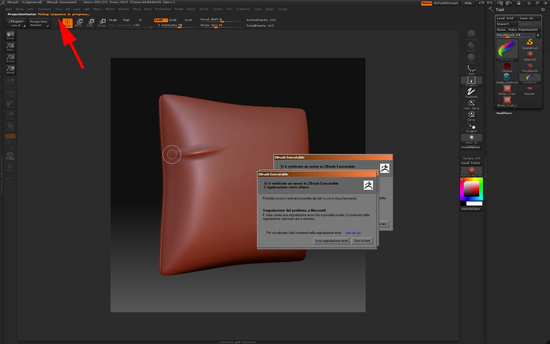Screen dimensions: 550x344
Task: Open the large DecoBrush tool picker
Action: pyautogui.click(x=507, y=50)
